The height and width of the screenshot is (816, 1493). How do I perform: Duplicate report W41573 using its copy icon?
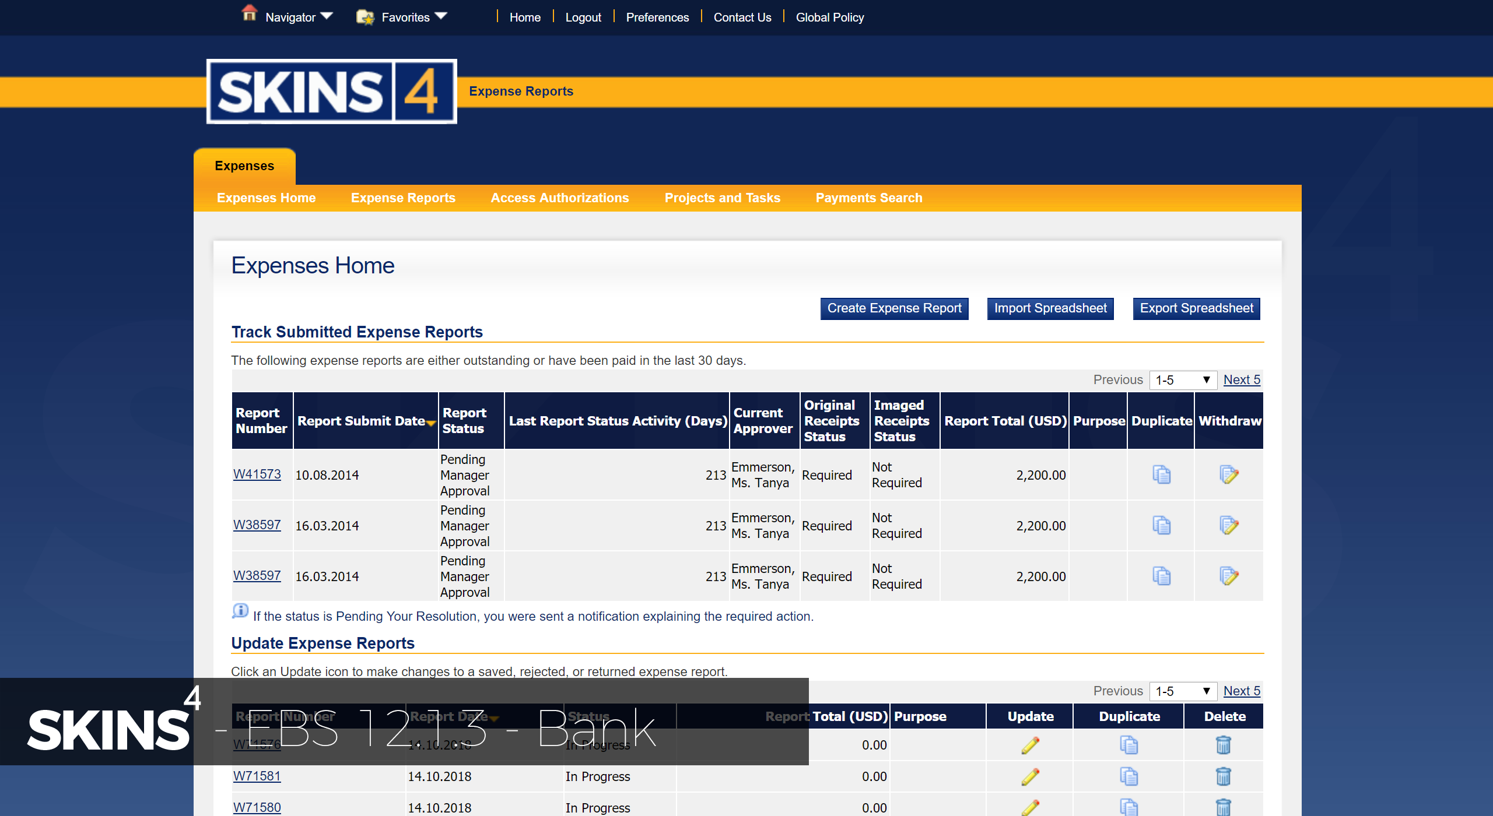pyautogui.click(x=1161, y=474)
